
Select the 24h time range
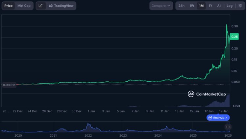tap(181, 6)
